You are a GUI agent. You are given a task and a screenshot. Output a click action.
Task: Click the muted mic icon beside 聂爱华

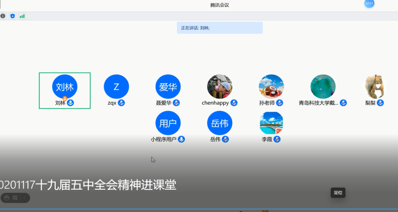point(176,103)
